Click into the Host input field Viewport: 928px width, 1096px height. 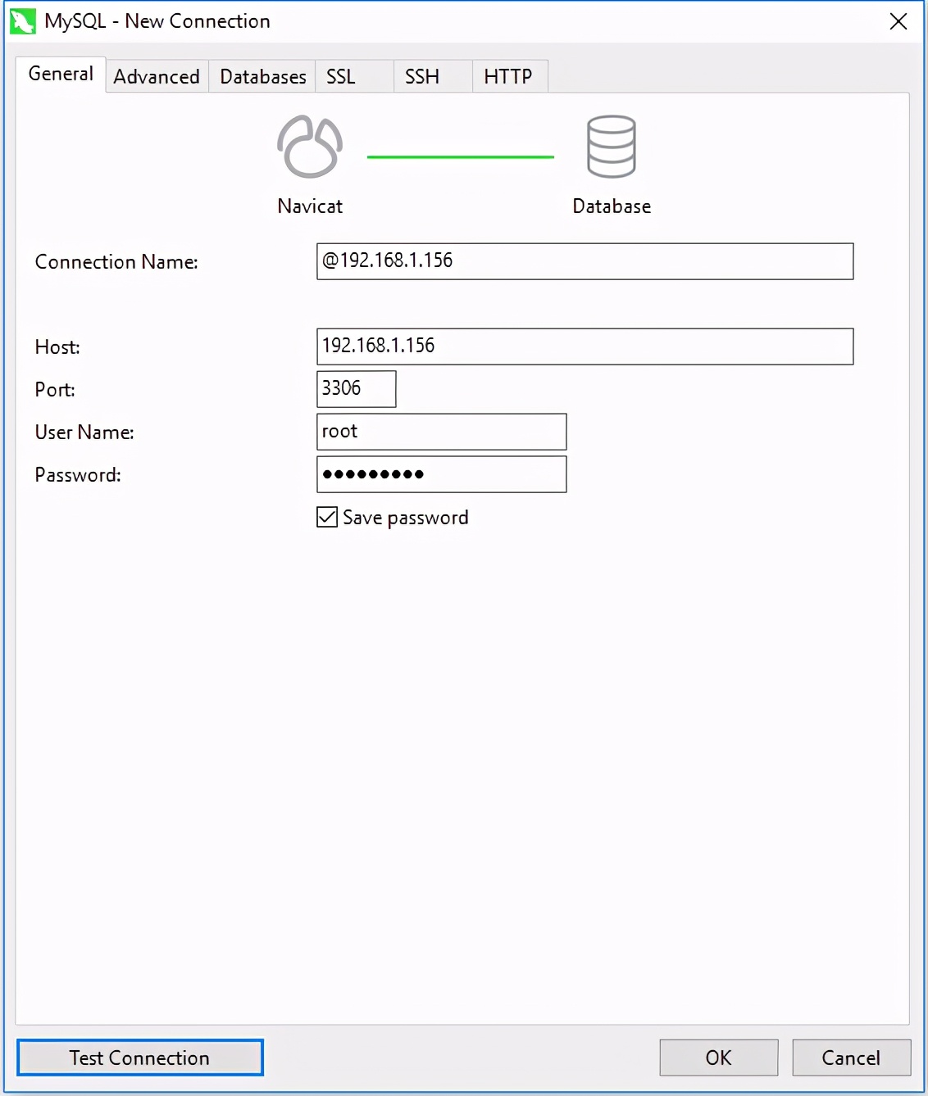coord(585,346)
